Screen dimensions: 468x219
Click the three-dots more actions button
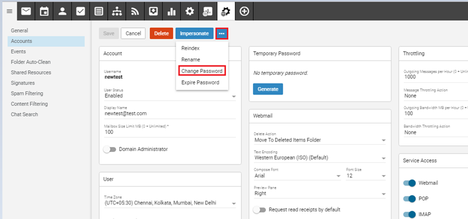[x=222, y=34]
